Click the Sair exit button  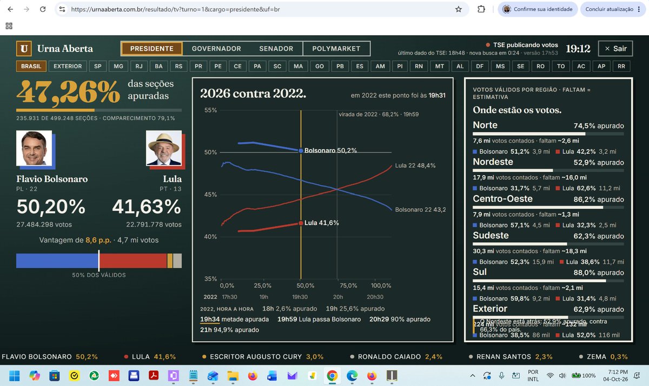(615, 49)
